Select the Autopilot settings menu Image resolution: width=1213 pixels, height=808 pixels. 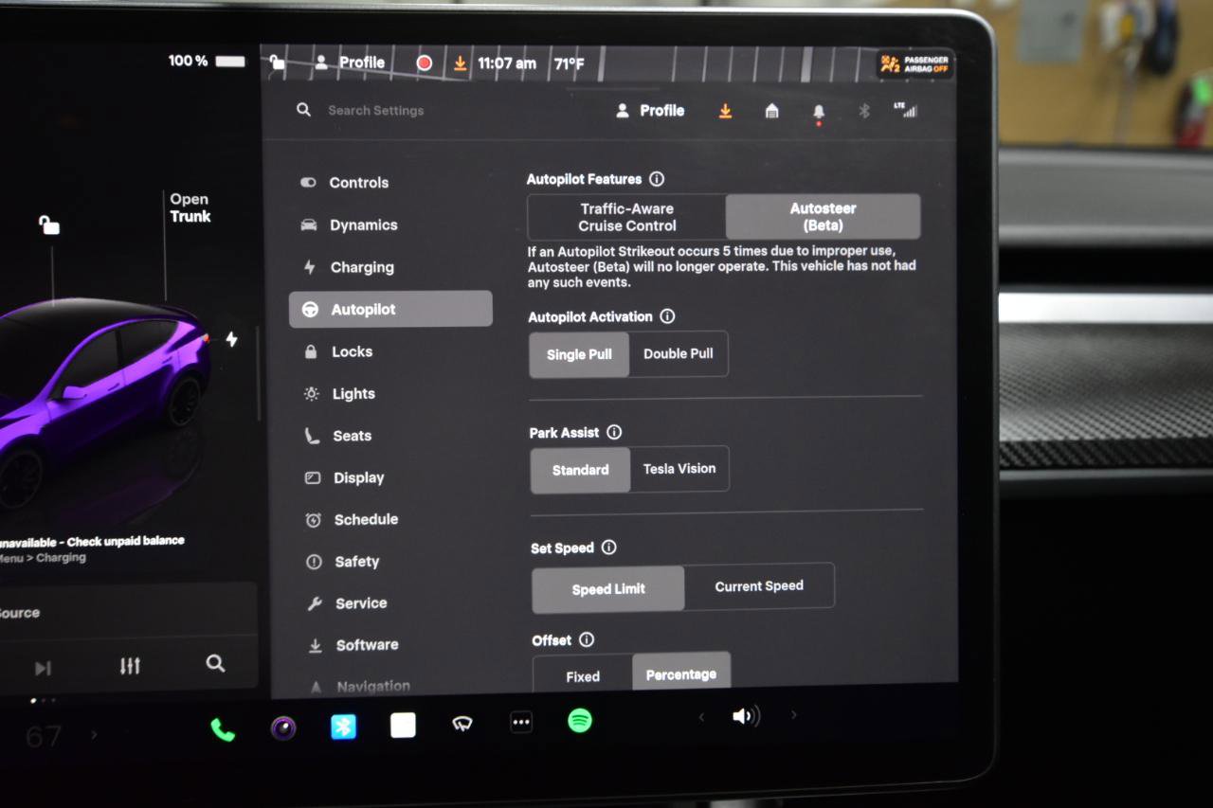pyautogui.click(x=390, y=309)
